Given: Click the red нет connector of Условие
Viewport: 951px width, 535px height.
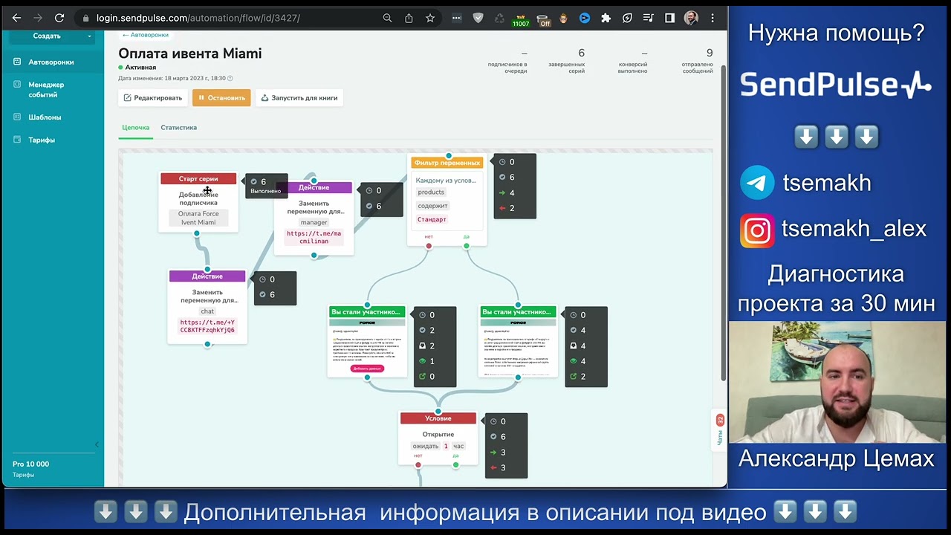Looking at the screenshot, I should click(418, 465).
